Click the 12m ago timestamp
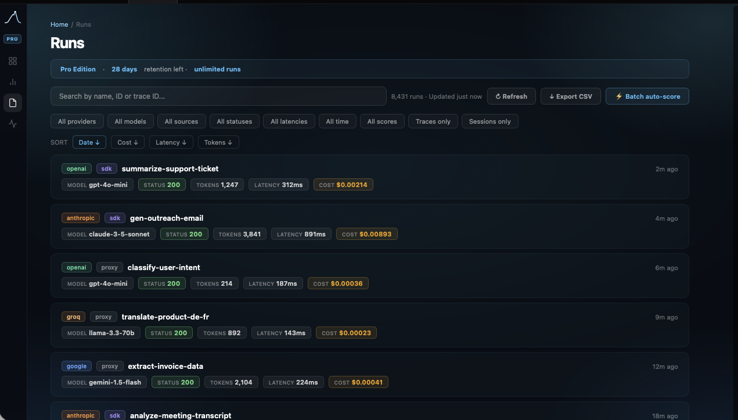The width and height of the screenshot is (738, 420). 665,367
